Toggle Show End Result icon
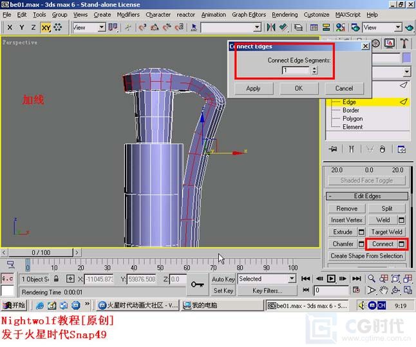Screen dimensions: 416x347 click(x=352, y=149)
